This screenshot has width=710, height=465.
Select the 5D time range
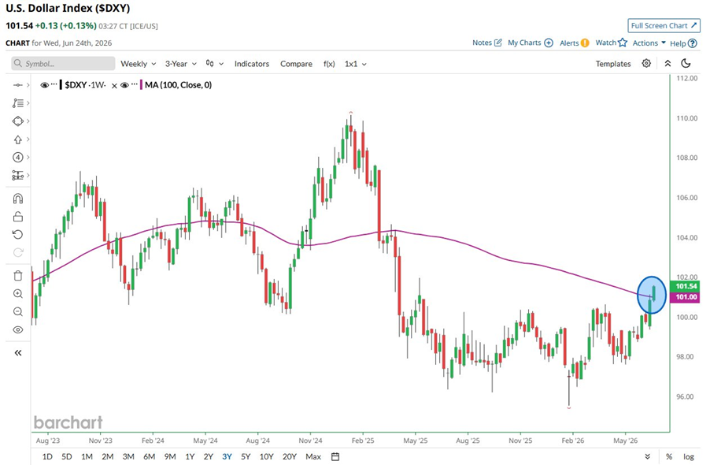coord(67,456)
